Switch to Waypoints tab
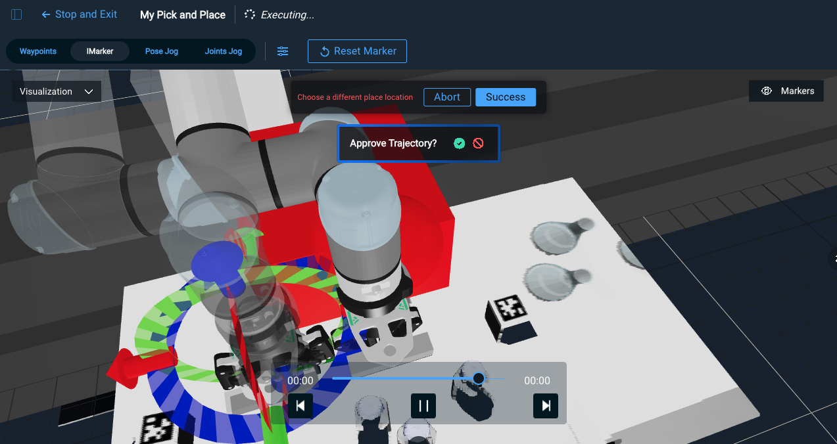The height and width of the screenshot is (444, 837). tap(38, 51)
